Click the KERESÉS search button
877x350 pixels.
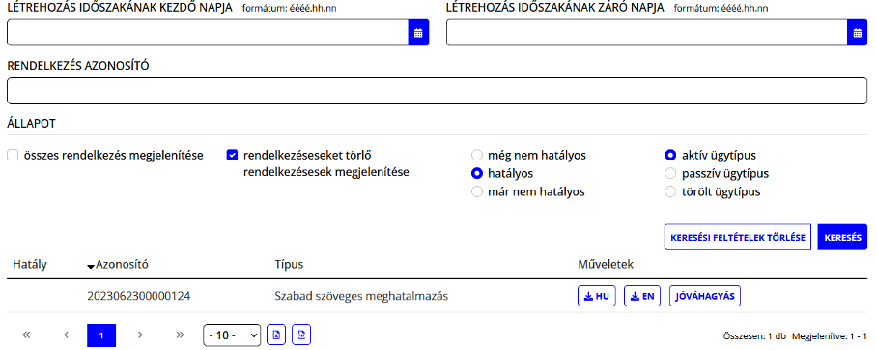pyautogui.click(x=842, y=238)
